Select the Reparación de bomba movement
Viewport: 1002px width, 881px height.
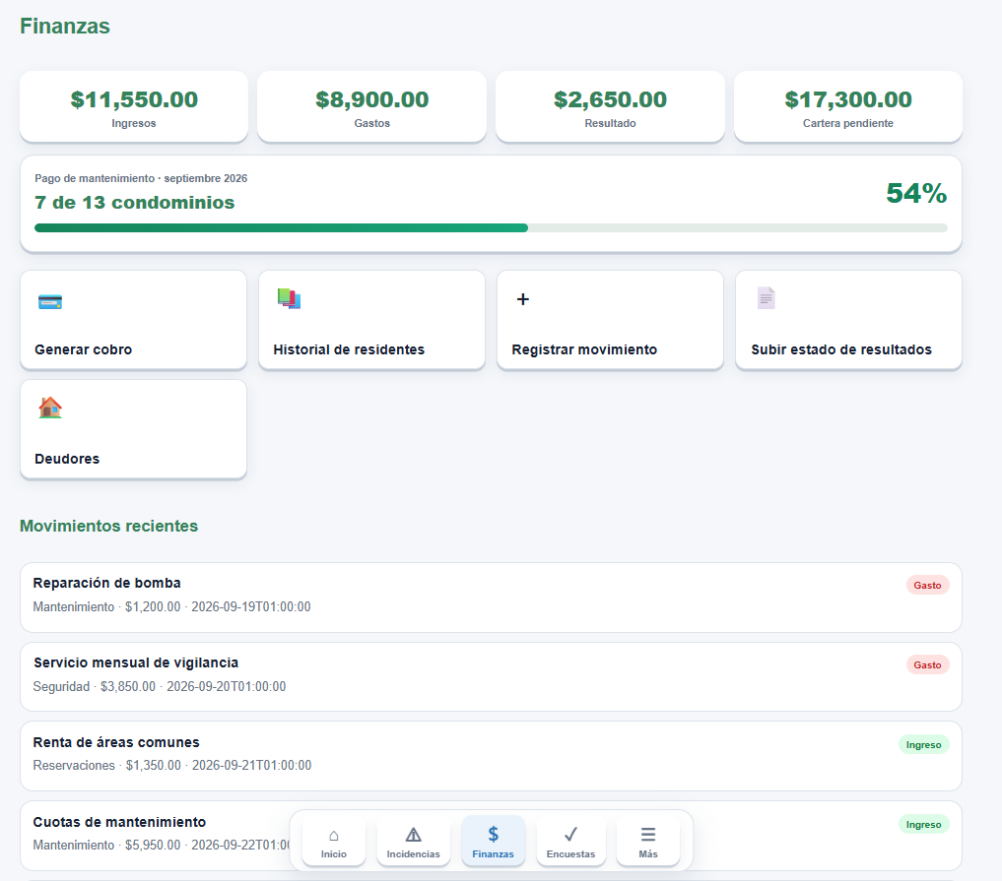coord(491,598)
